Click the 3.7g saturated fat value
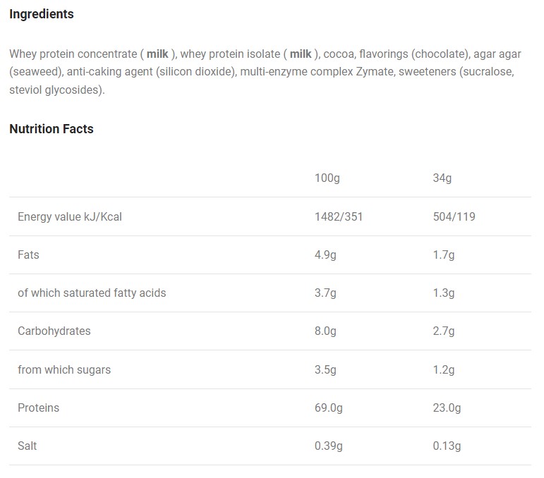 pyautogui.click(x=325, y=293)
